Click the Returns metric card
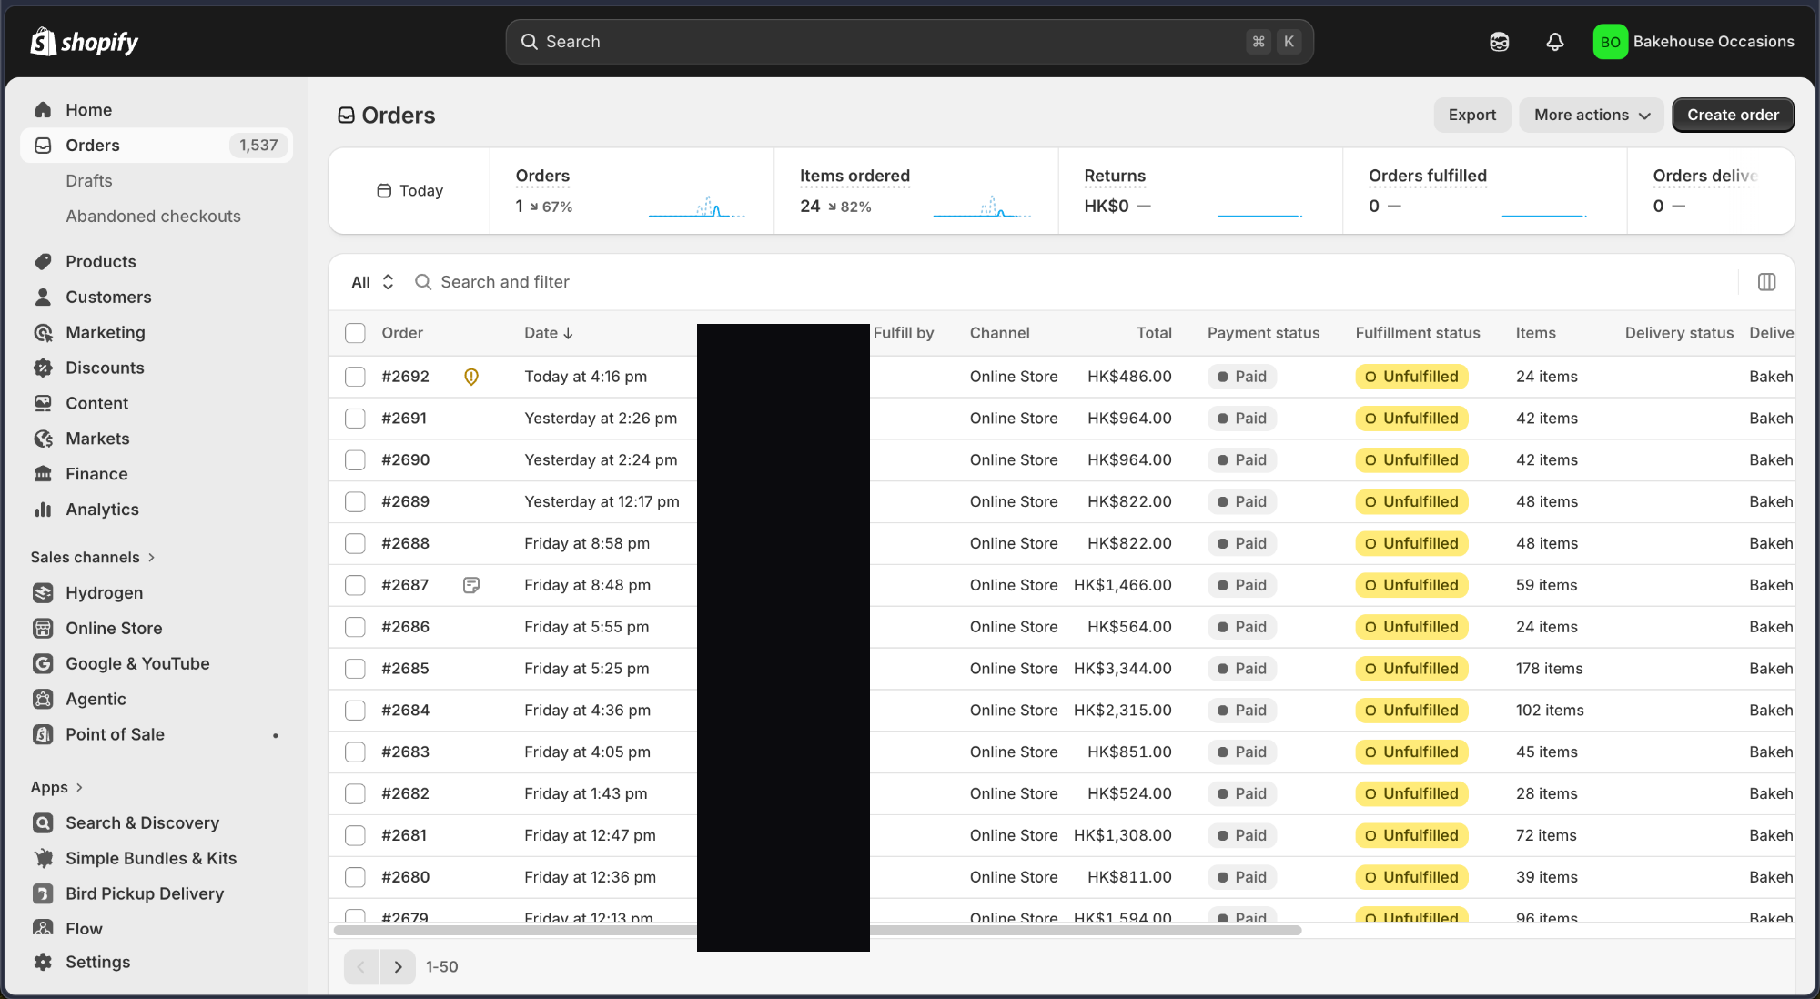 [x=1200, y=191]
